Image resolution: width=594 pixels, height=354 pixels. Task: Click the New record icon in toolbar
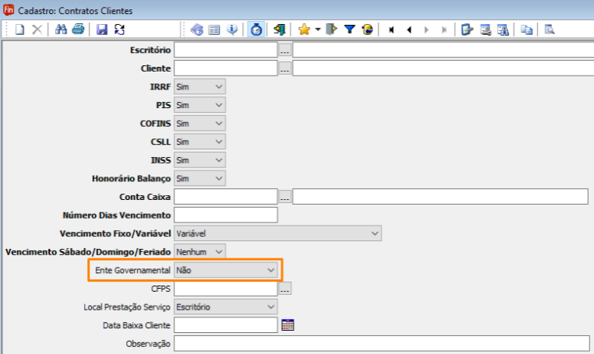pos(20,30)
